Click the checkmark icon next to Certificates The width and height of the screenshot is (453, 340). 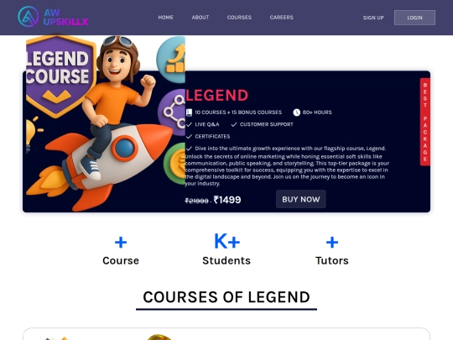pyautogui.click(x=190, y=137)
